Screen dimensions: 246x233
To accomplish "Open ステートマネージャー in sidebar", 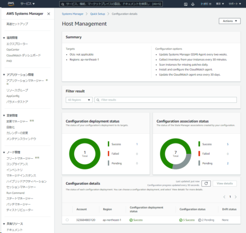I will (20, 199).
